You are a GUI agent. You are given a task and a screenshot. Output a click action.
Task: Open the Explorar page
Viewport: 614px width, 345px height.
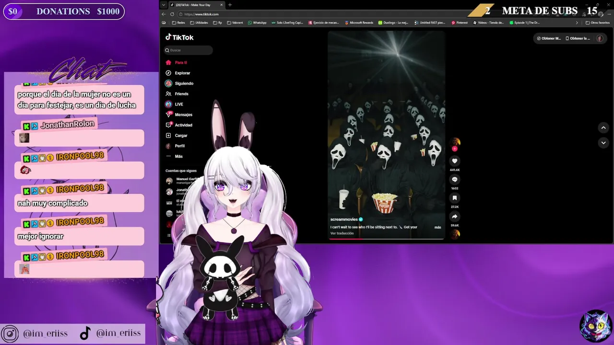tap(178, 73)
